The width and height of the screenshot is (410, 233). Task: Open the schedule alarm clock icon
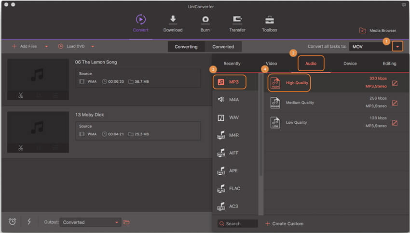tap(12, 221)
